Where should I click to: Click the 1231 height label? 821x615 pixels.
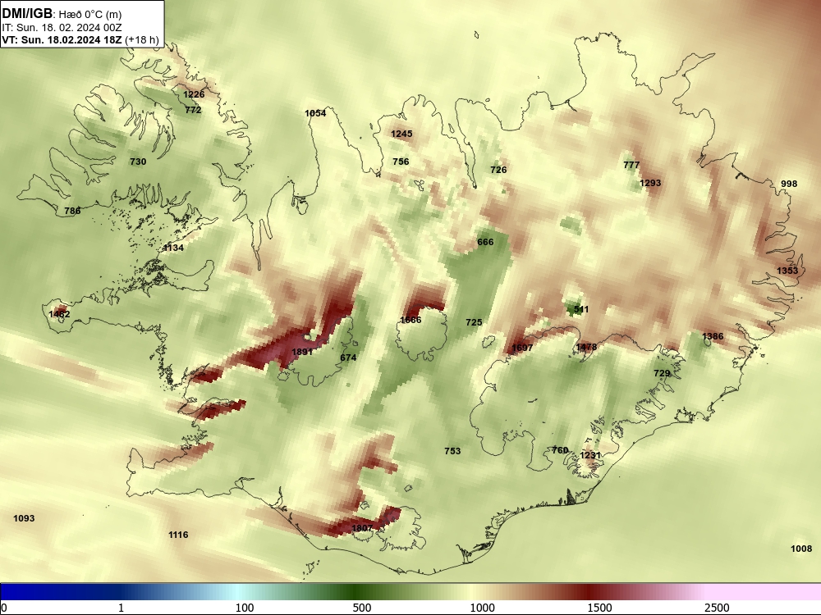(590, 455)
